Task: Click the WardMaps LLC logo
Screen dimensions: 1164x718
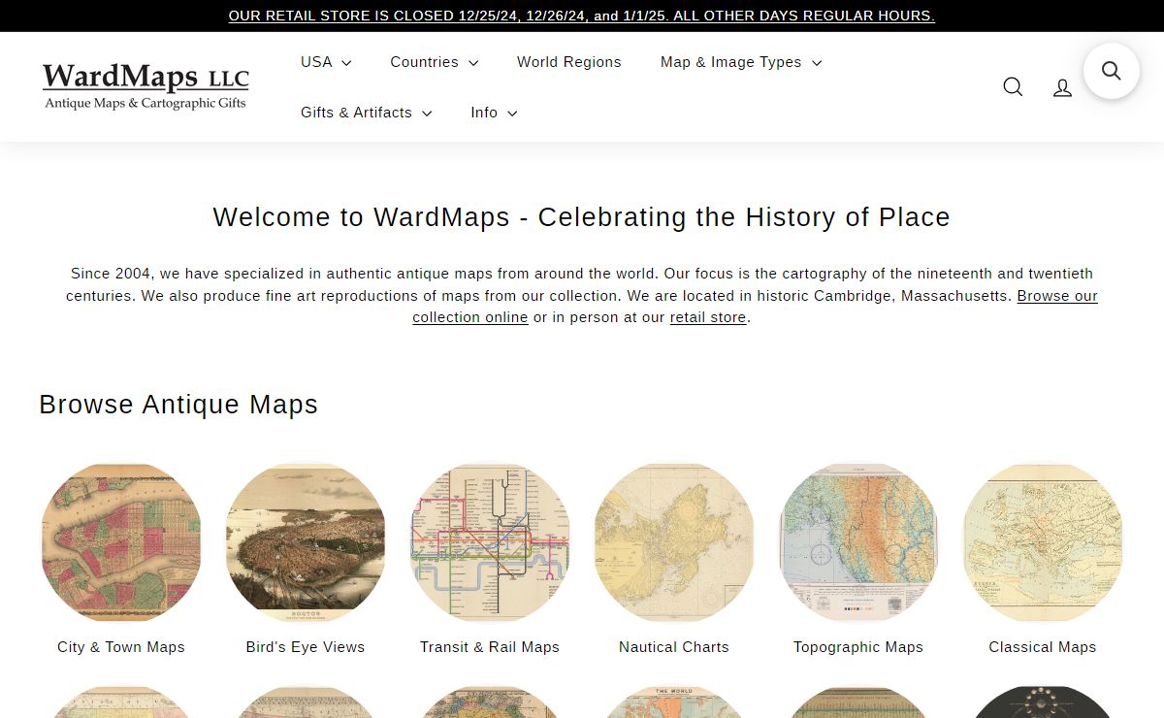Action: click(145, 86)
